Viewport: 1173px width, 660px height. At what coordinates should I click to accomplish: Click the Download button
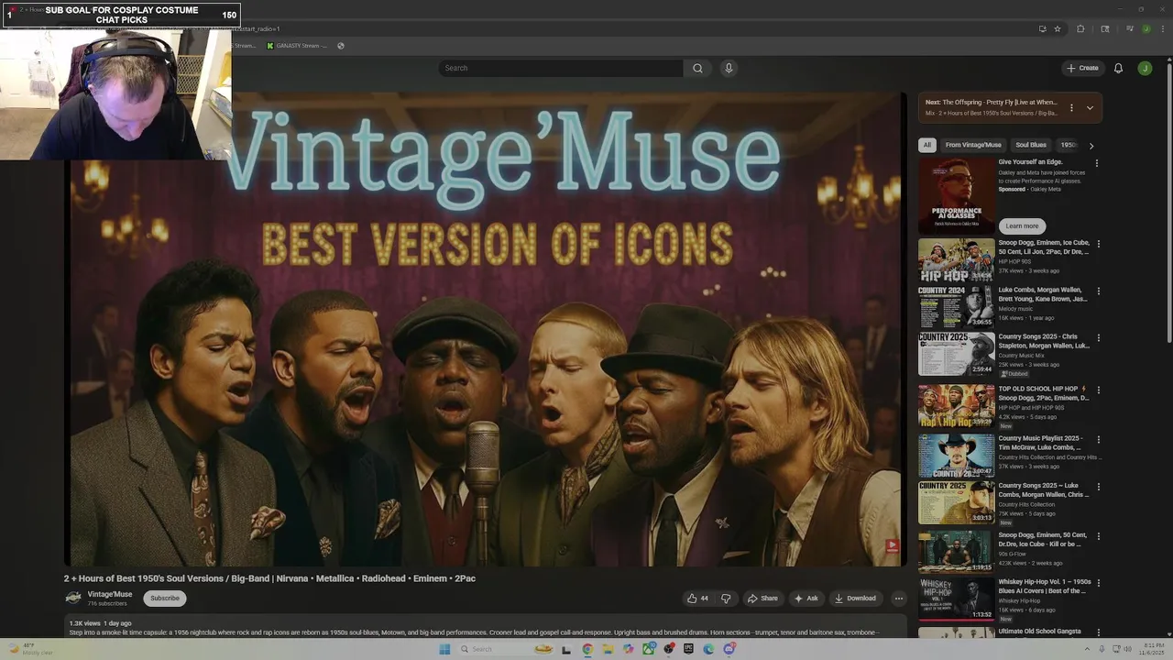[855, 599]
